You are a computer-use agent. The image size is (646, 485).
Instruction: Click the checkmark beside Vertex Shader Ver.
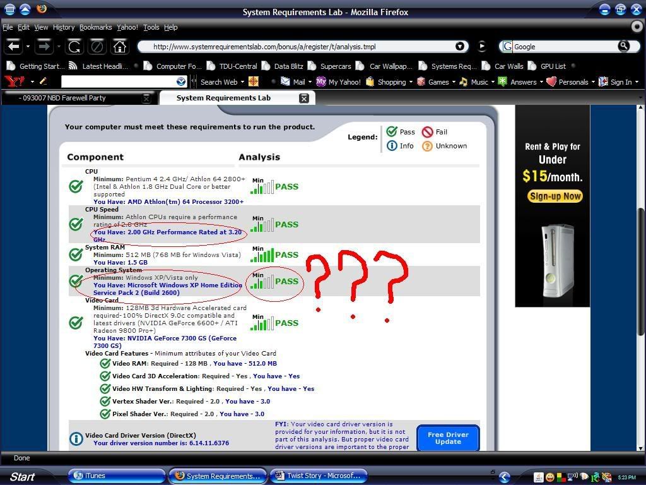pyautogui.click(x=105, y=401)
